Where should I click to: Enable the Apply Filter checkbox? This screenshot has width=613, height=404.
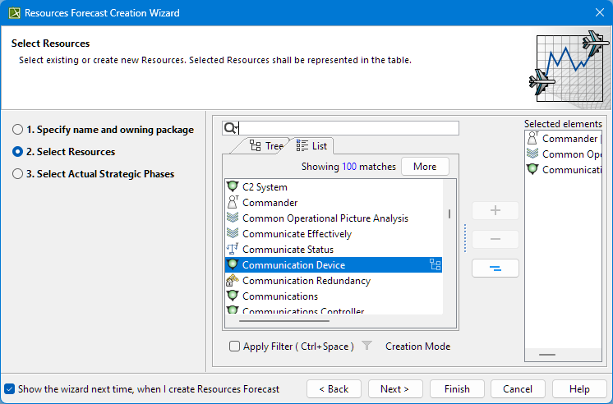tap(235, 347)
